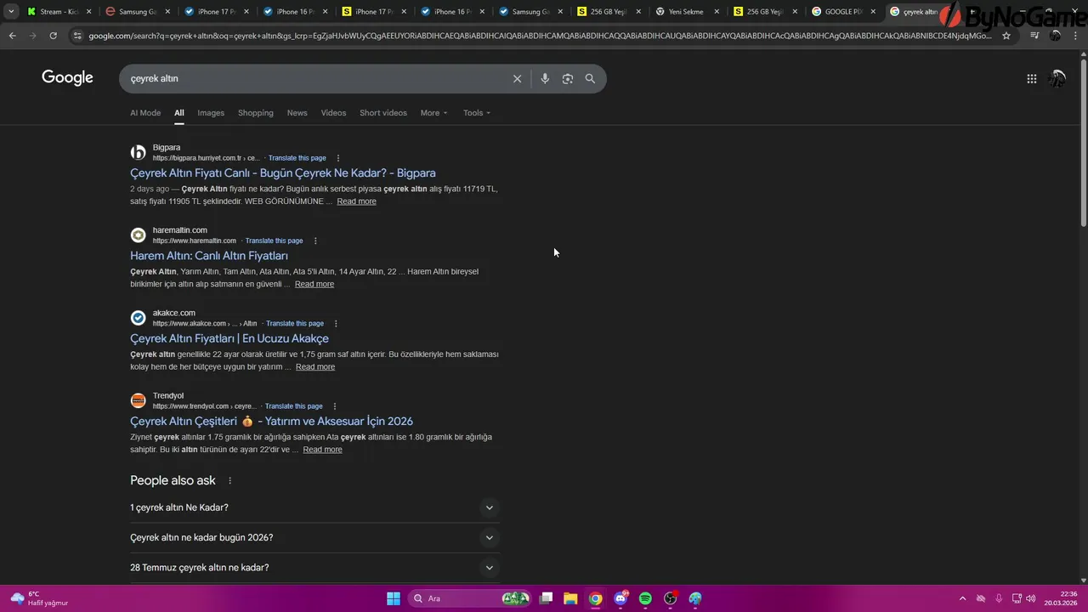
Task: Open Chrome tab search dropdown
Action: [x=10, y=12]
